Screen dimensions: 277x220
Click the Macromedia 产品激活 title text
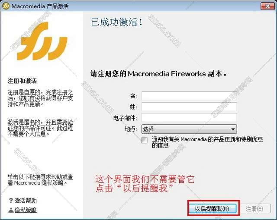[40, 6]
